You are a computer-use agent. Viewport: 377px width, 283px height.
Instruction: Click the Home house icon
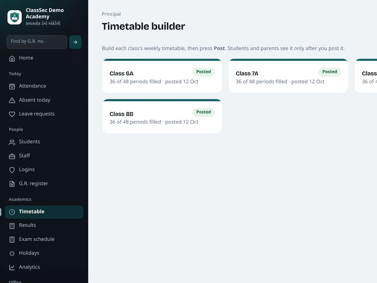12,58
